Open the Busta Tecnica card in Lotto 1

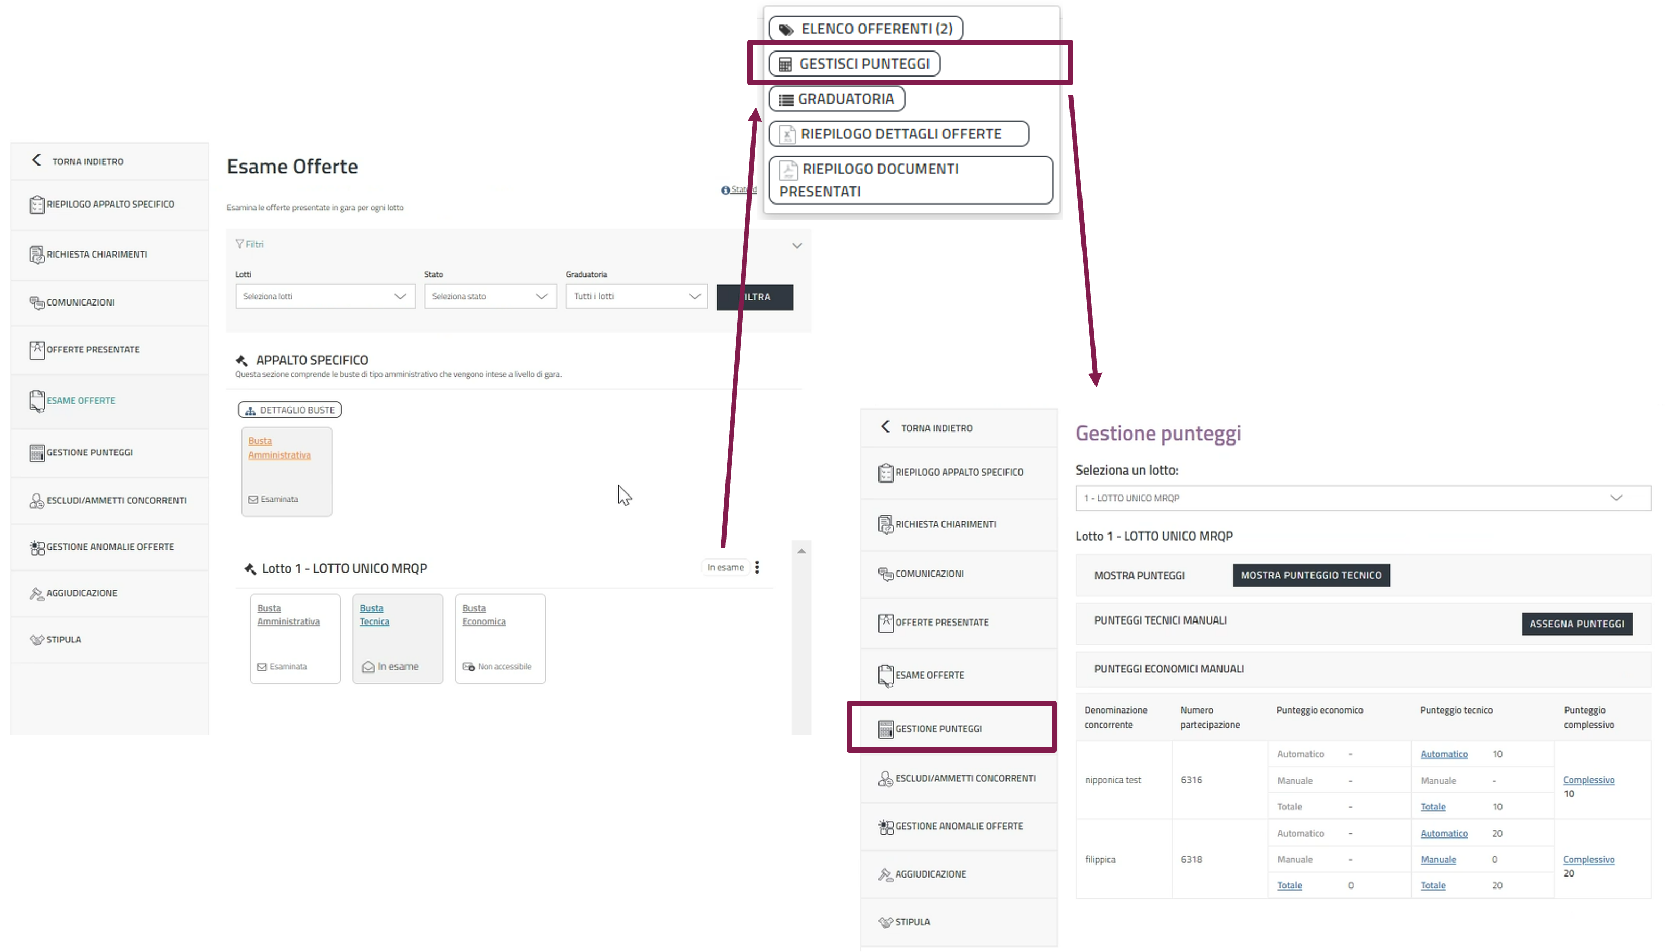pyautogui.click(x=375, y=615)
